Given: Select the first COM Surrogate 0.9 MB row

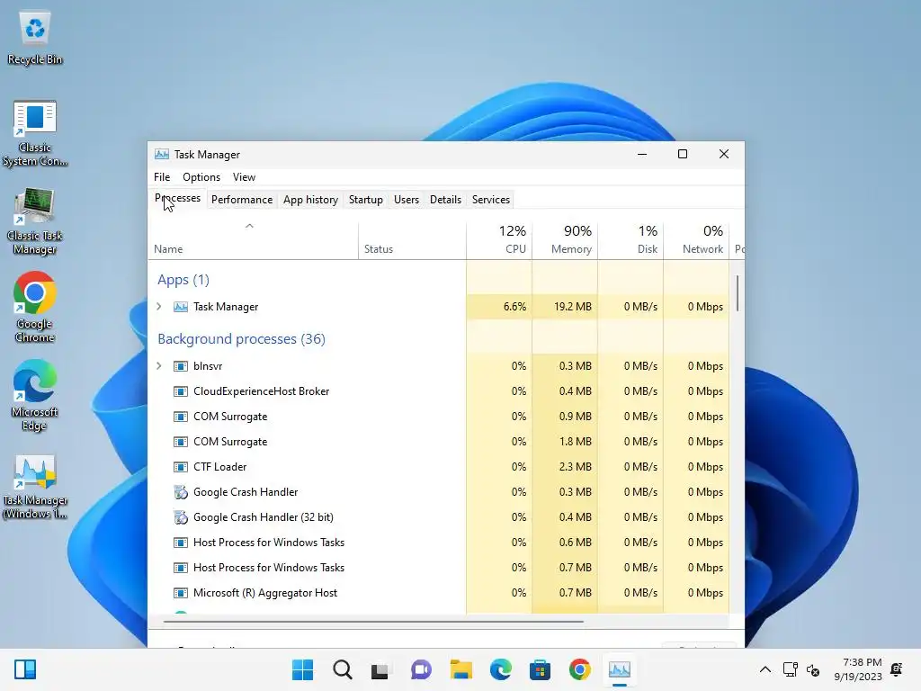Looking at the screenshot, I should (439, 417).
